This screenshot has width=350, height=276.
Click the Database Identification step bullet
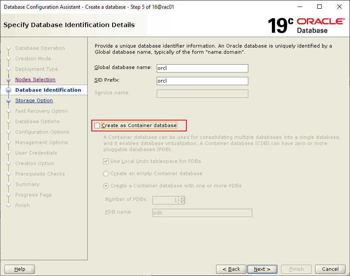pyautogui.click(x=8, y=90)
